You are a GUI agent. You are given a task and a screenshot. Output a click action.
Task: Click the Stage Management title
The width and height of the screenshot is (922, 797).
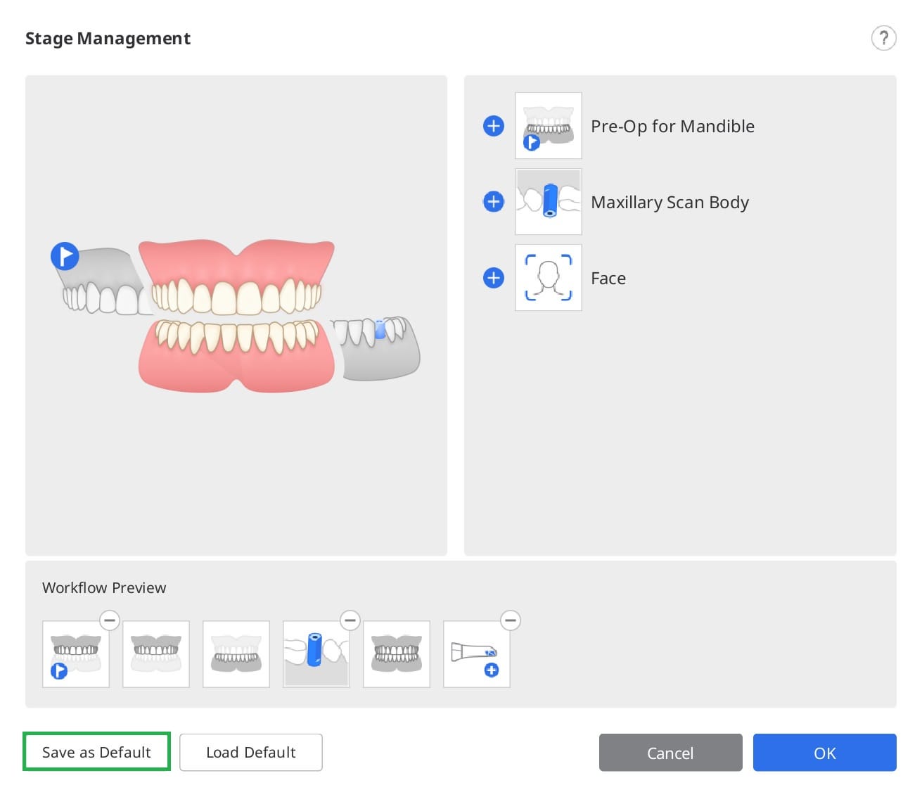coord(108,39)
